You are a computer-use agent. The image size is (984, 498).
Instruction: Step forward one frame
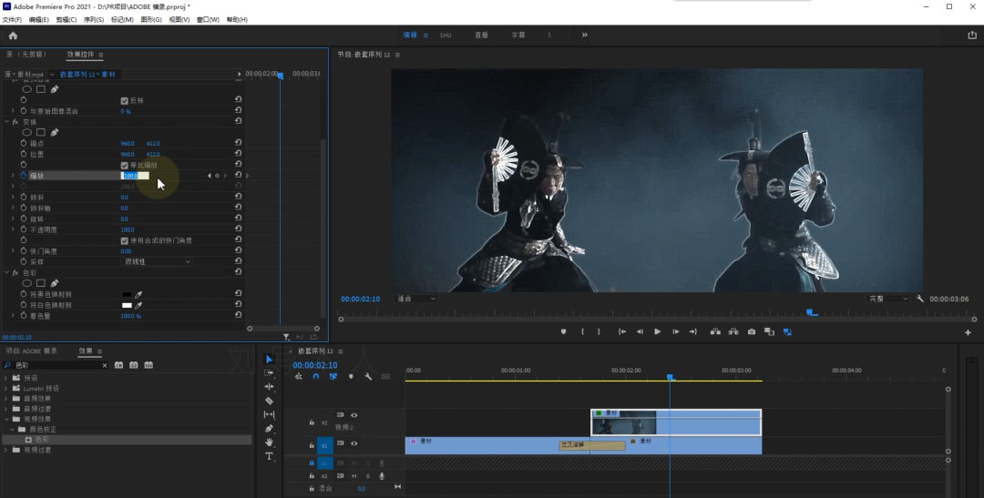click(x=675, y=331)
